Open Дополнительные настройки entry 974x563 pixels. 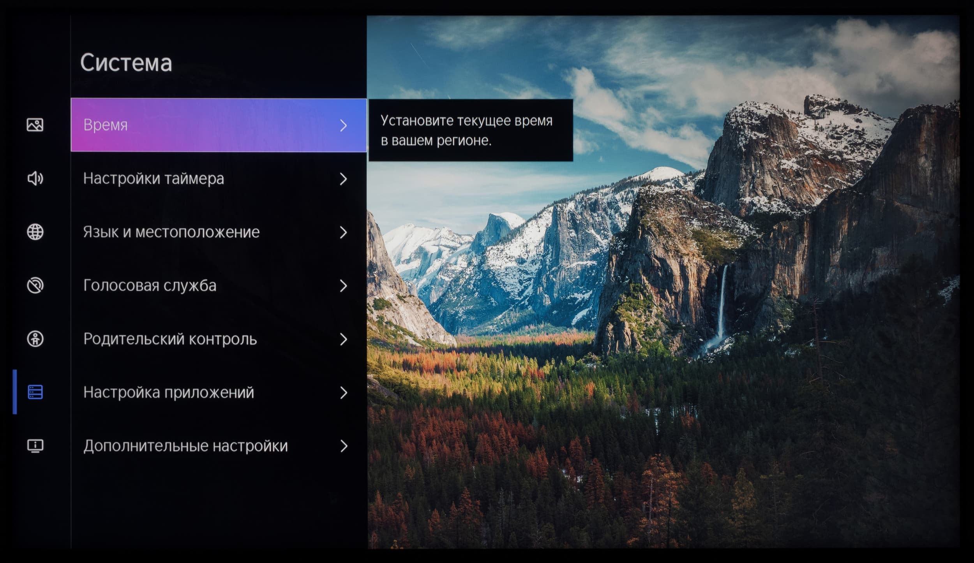tap(185, 446)
